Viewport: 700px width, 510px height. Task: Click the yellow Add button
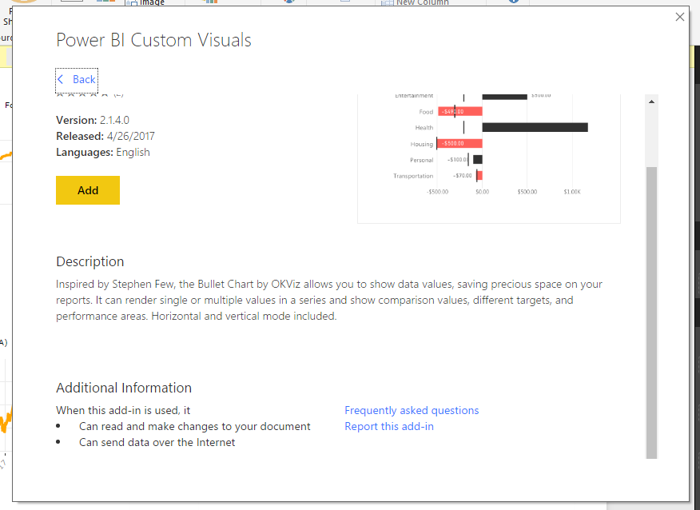88,190
